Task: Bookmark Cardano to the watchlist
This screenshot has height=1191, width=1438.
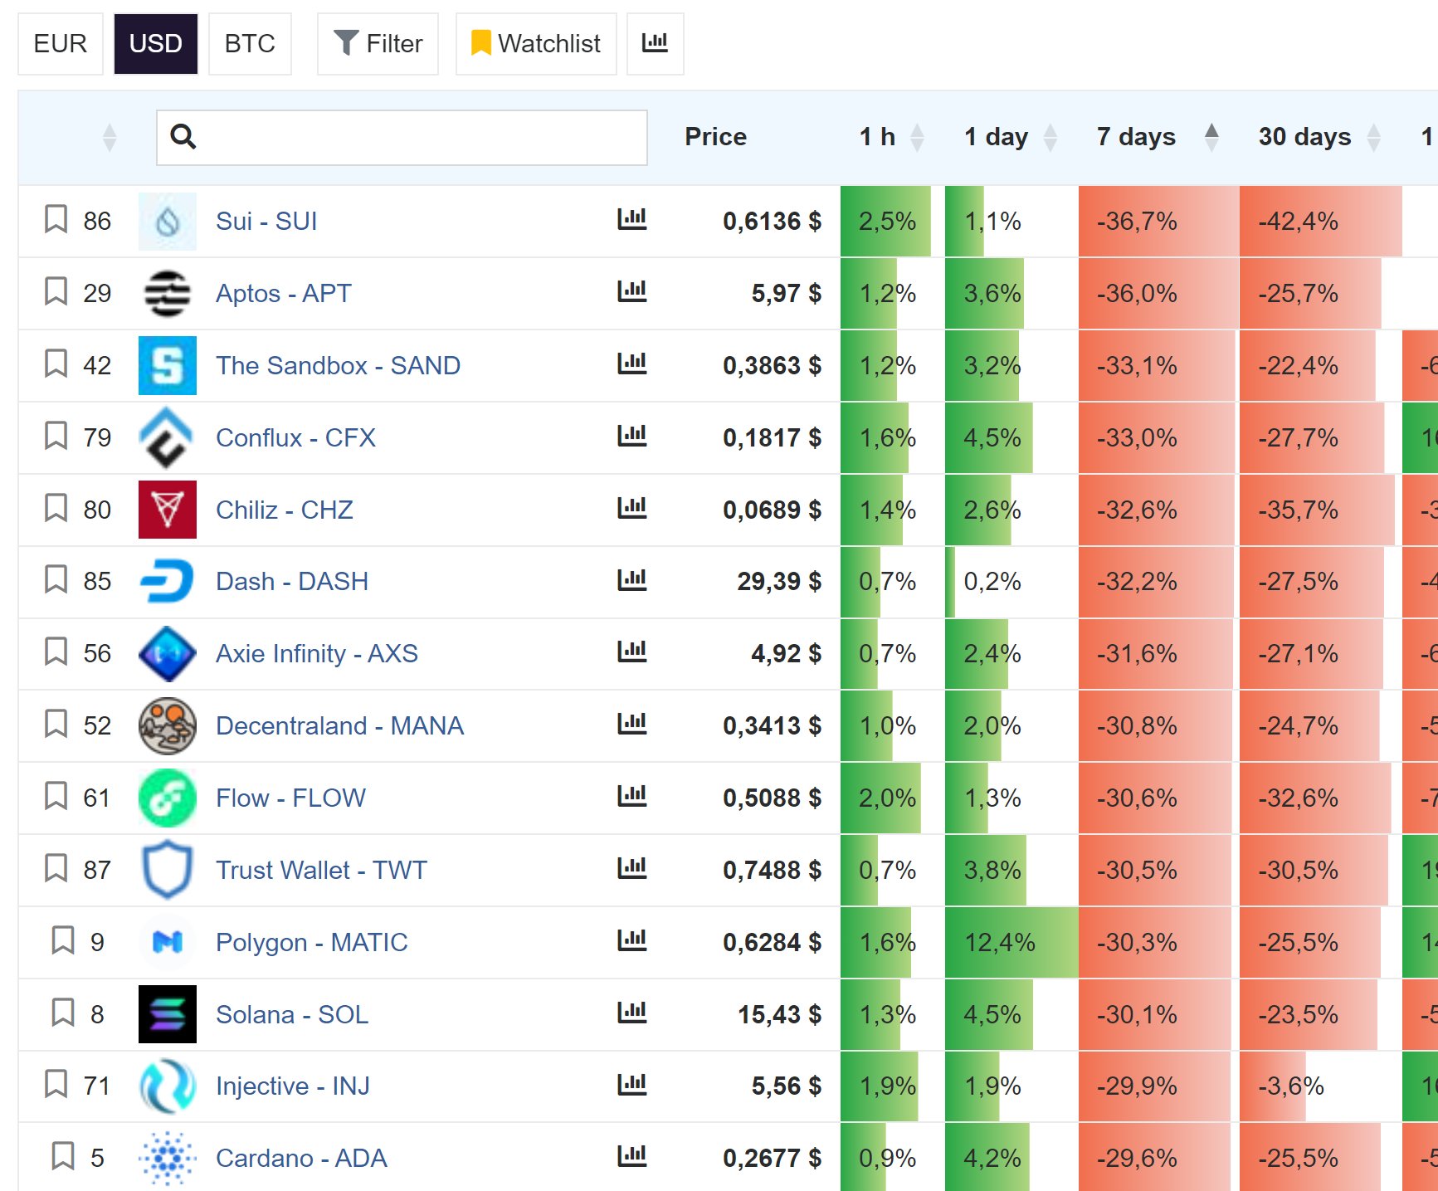Action: 63,1157
